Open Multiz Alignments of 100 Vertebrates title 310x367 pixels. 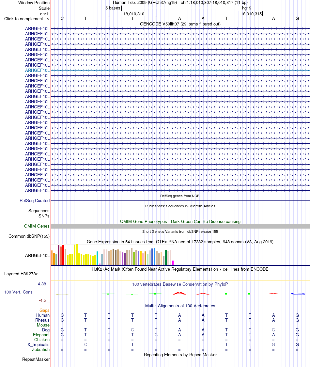click(180, 306)
